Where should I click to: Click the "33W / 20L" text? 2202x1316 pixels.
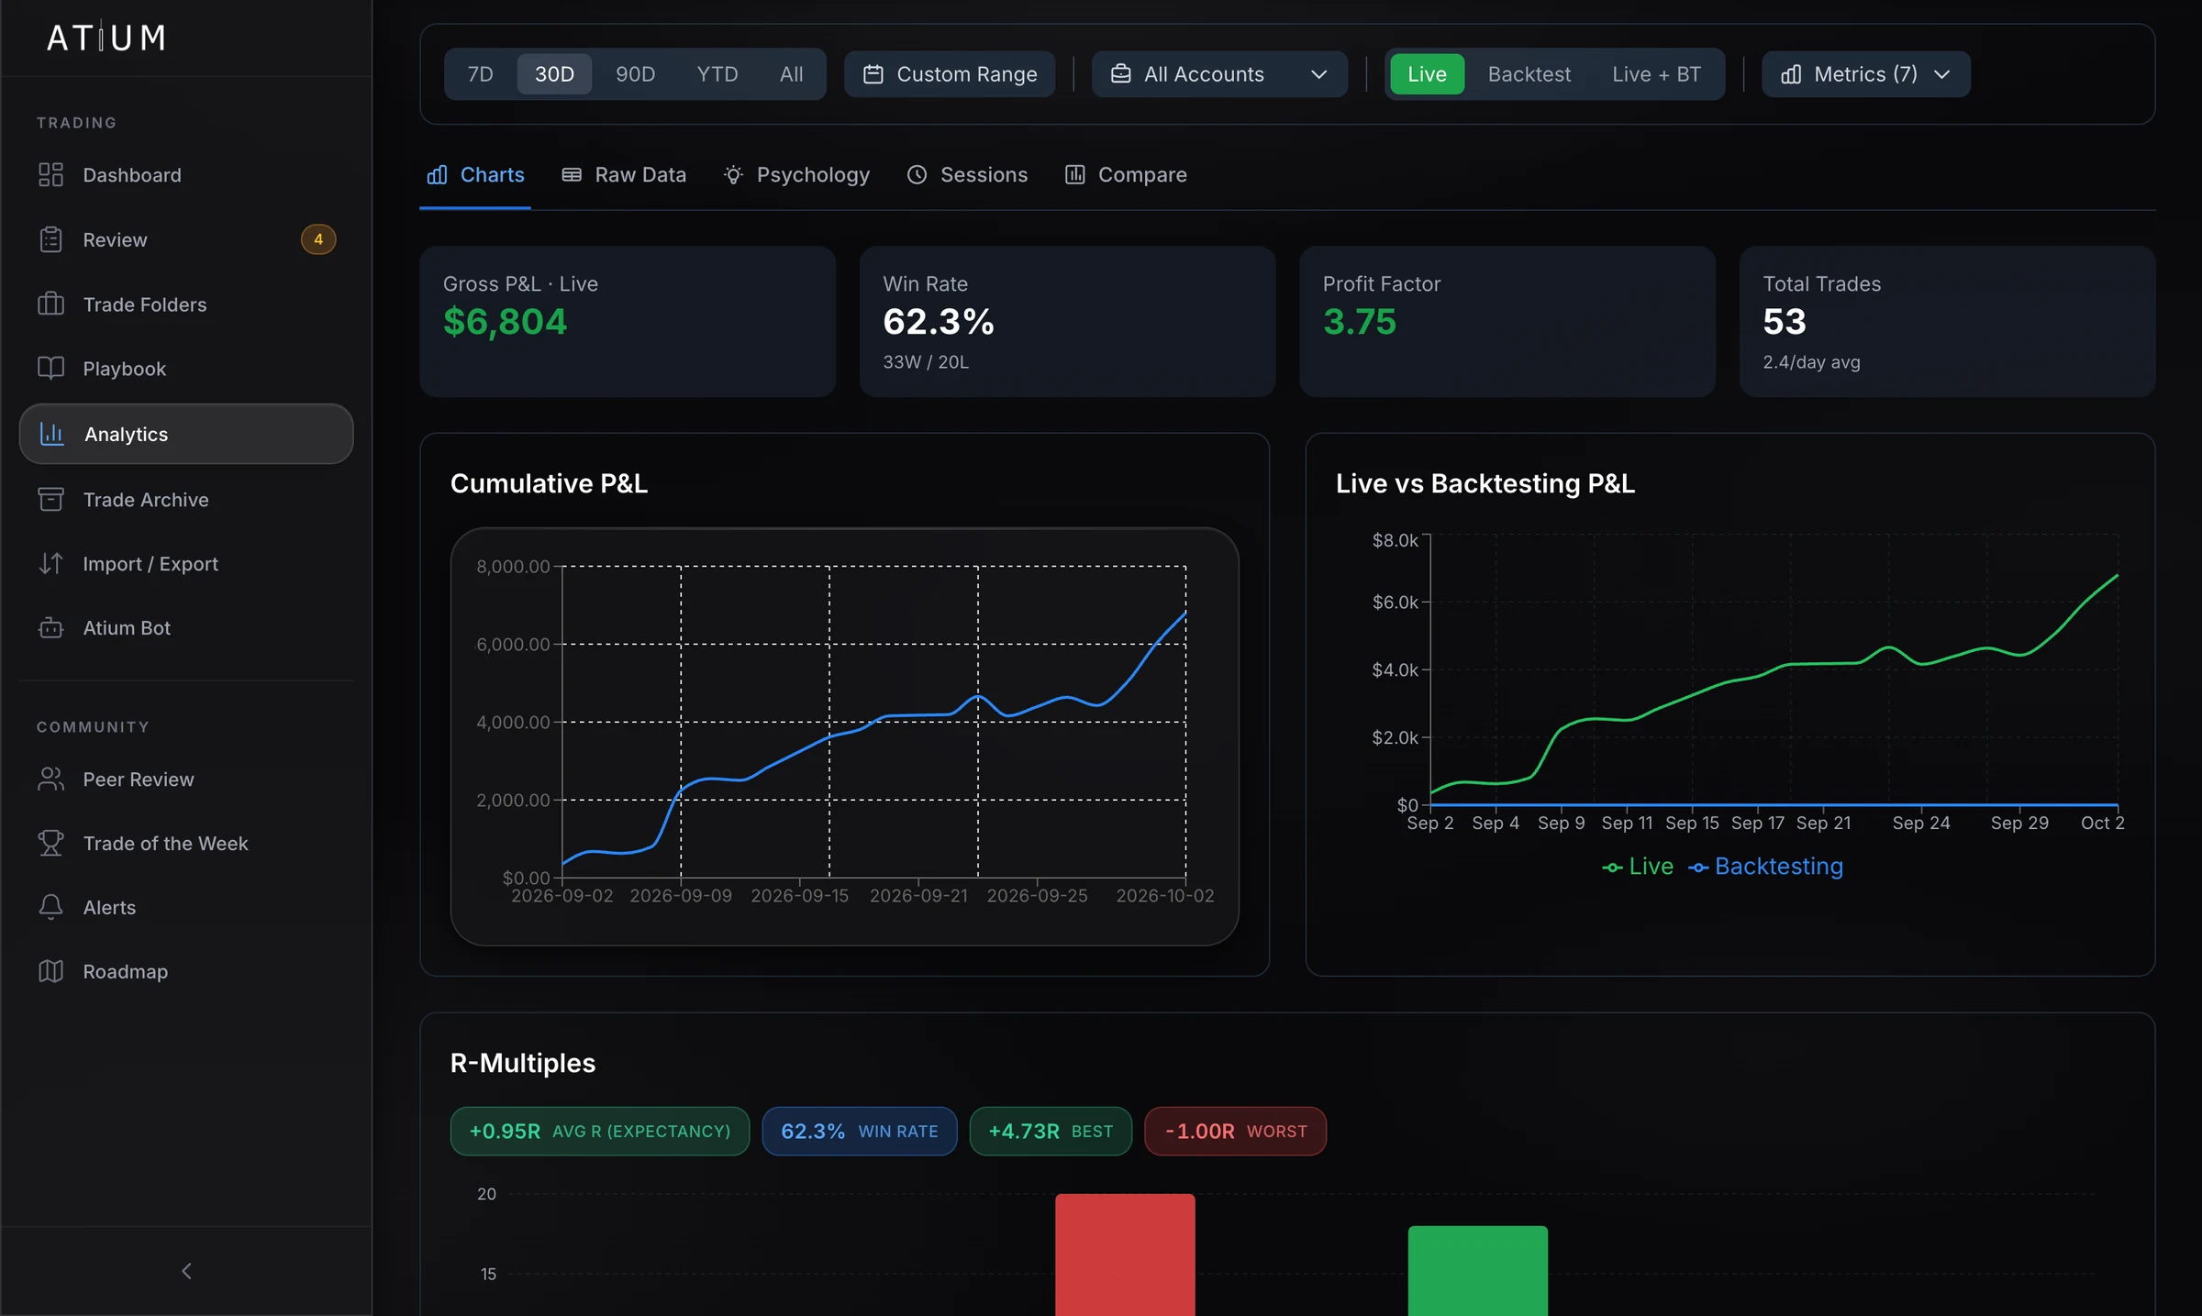(x=926, y=362)
